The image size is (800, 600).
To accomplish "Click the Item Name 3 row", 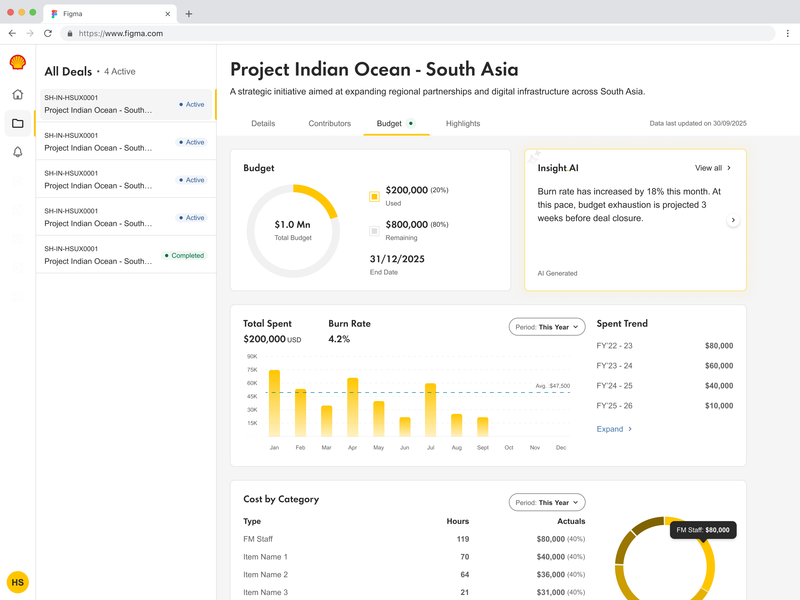I will (414, 592).
